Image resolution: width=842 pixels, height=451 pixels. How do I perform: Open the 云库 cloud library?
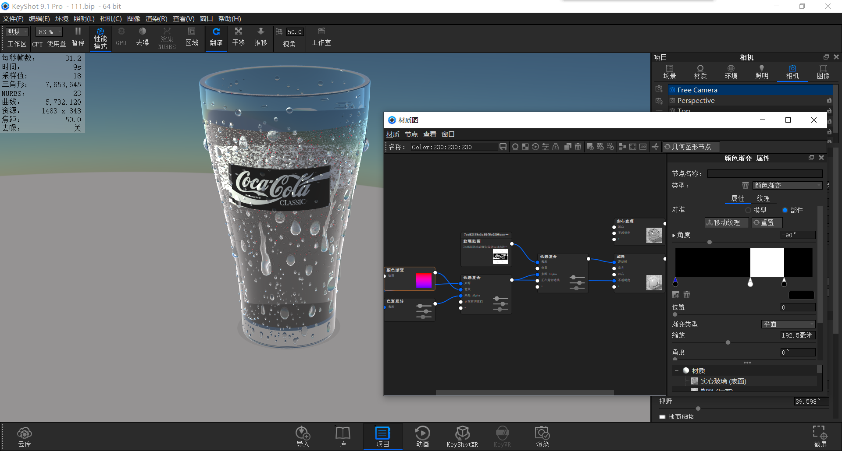click(25, 436)
